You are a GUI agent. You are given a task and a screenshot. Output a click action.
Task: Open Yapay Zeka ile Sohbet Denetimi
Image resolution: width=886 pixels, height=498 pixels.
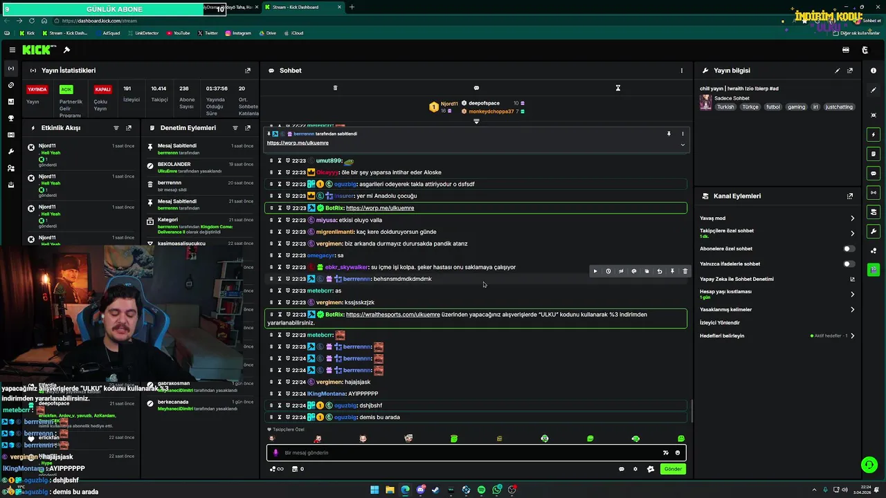[x=736, y=279]
